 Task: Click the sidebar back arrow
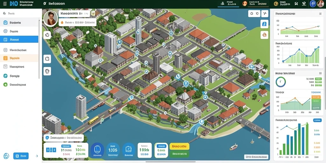point(4,13)
